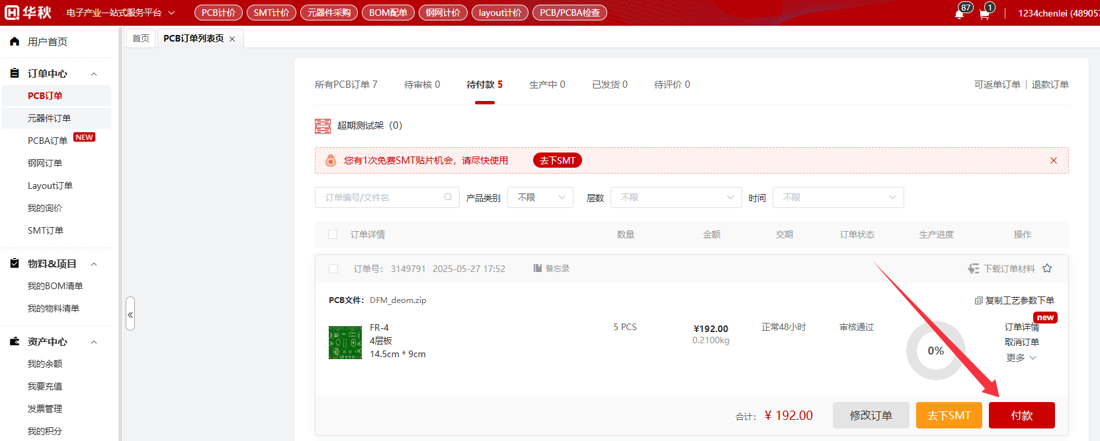Switch to the All PCB Orders (所有PCB订单) tab
The height and width of the screenshot is (441, 1100).
[x=346, y=85]
